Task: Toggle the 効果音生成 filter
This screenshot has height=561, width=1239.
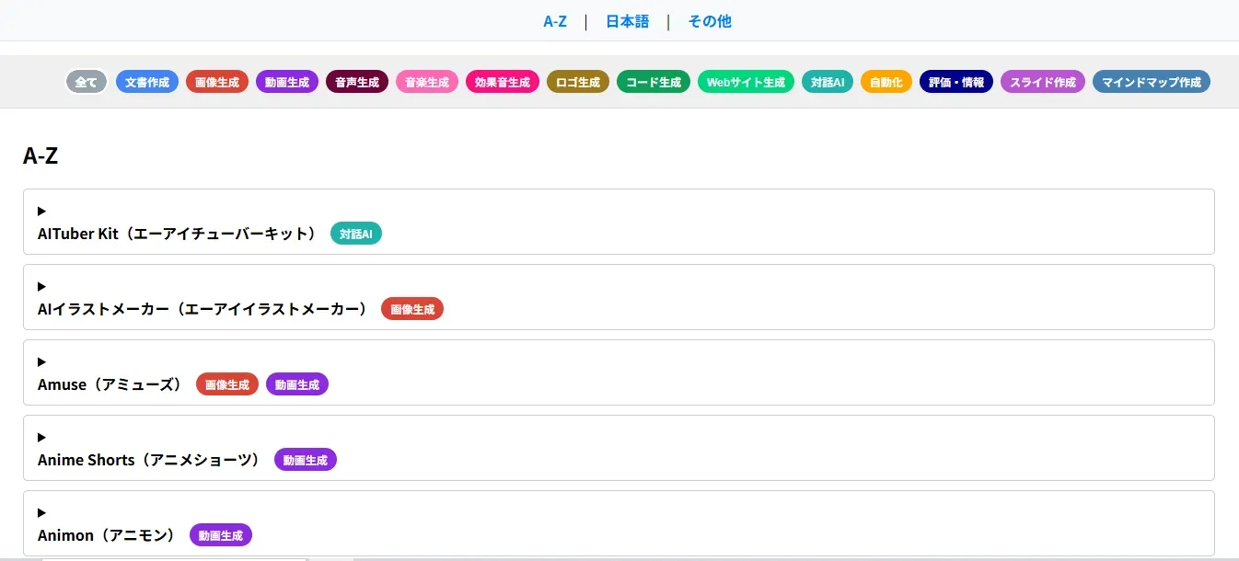Action: [502, 81]
